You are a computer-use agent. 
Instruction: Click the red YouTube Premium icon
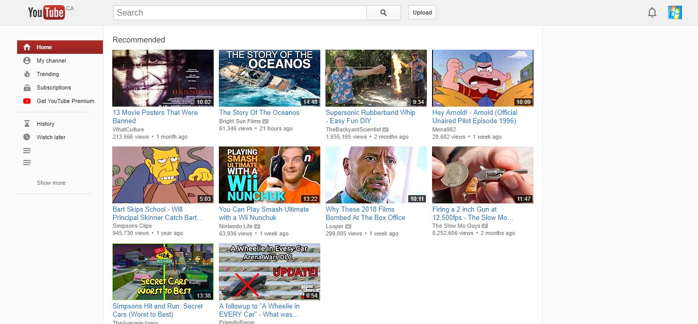tap(27, 101)
